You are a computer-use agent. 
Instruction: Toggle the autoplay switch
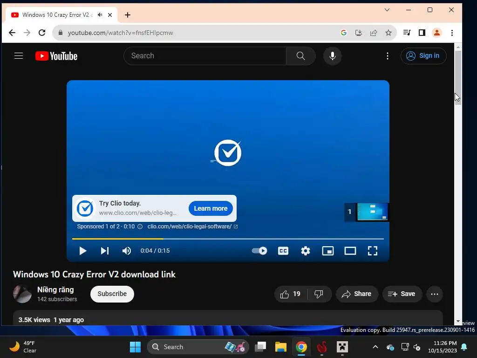[259, 251]
